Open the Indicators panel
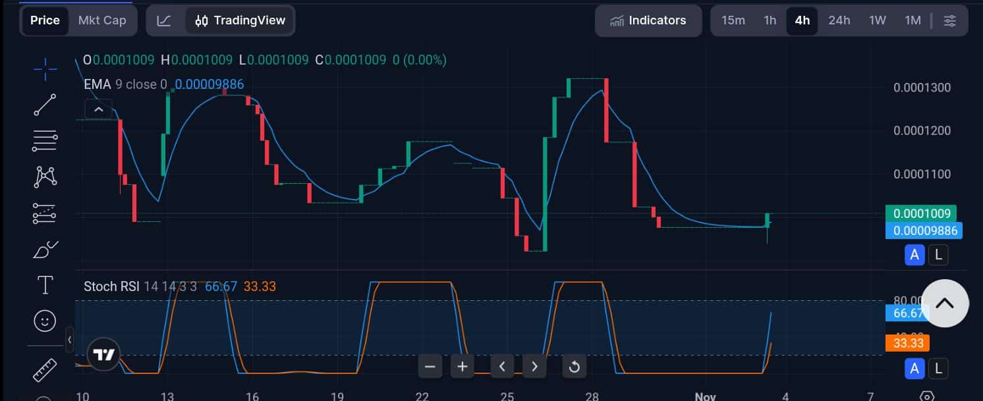Viewport: 983px width, 401px height. click(648, 20)
